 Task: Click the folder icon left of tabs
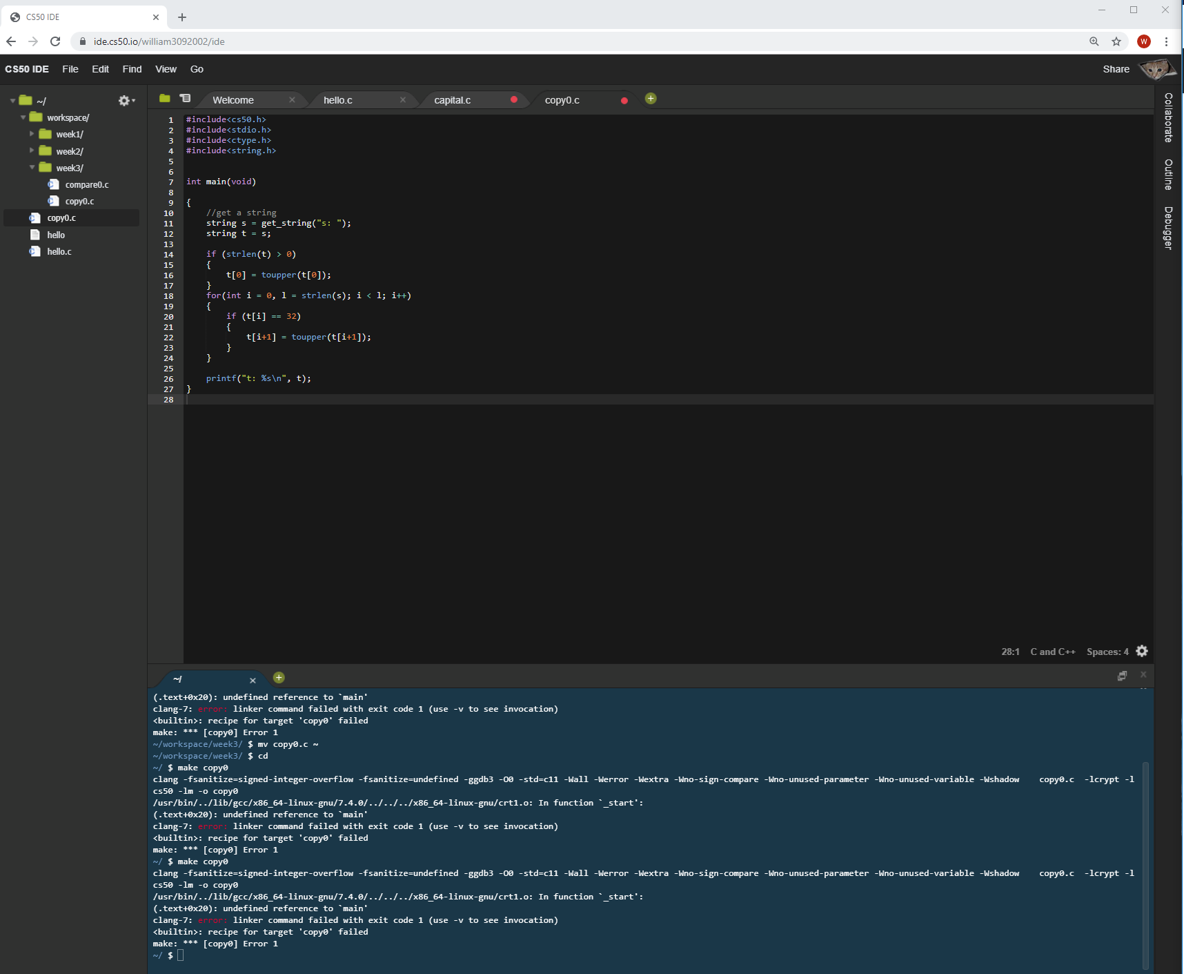[164, 99]
